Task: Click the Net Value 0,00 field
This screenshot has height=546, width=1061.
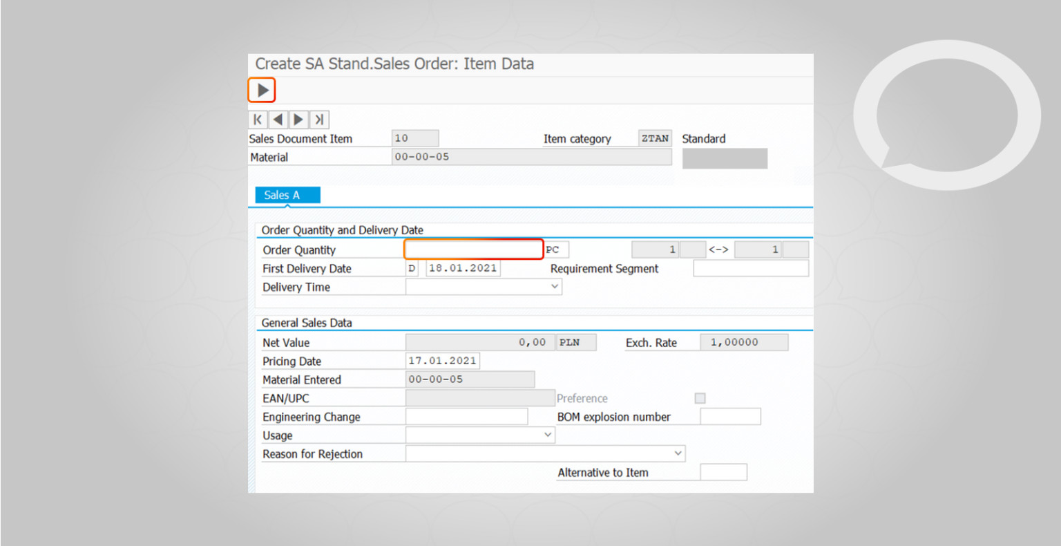Action: point(480,342)
